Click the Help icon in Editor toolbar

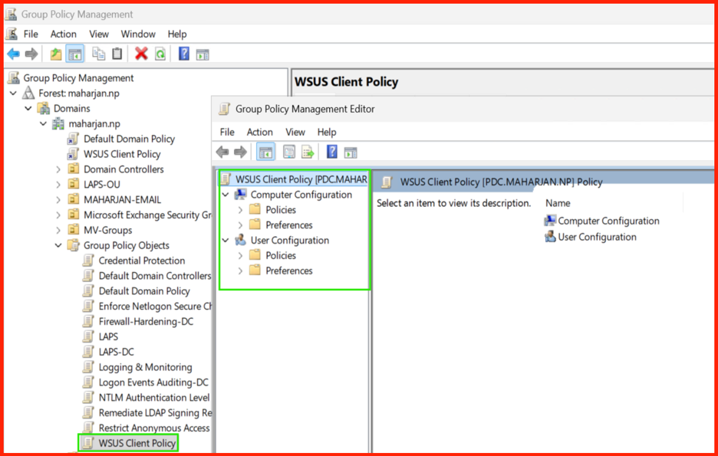tap(332, 152)
